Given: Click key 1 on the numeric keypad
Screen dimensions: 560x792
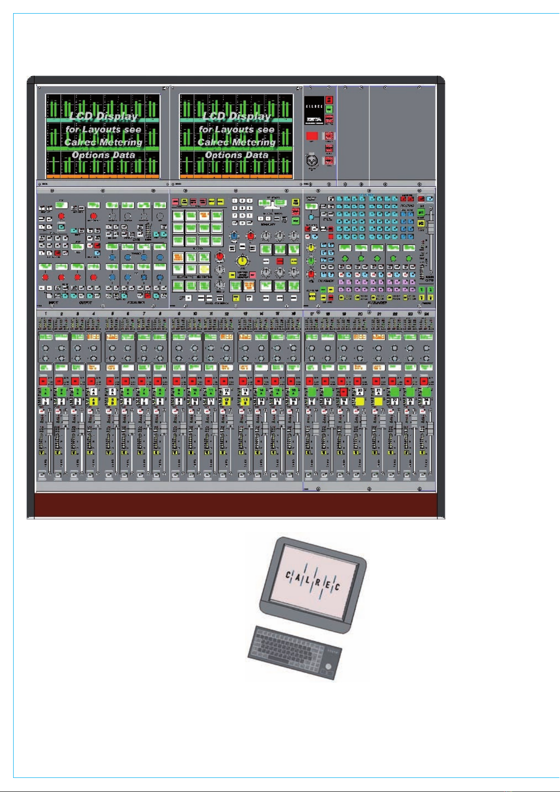Looking at the screenshot, I should [235, 201].
